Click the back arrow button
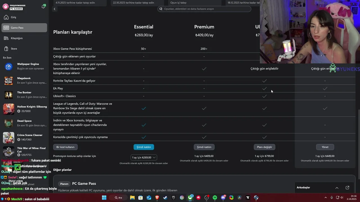 [x=55, y=9]
